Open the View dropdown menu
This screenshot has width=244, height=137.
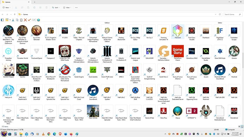pyautogui.click(x=67, y=7)
